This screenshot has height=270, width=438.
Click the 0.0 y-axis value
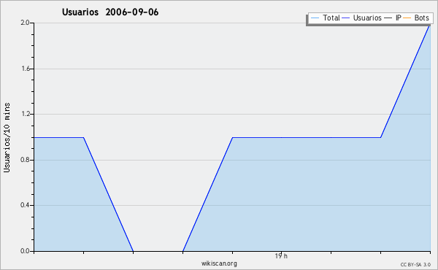pos(25,251)
